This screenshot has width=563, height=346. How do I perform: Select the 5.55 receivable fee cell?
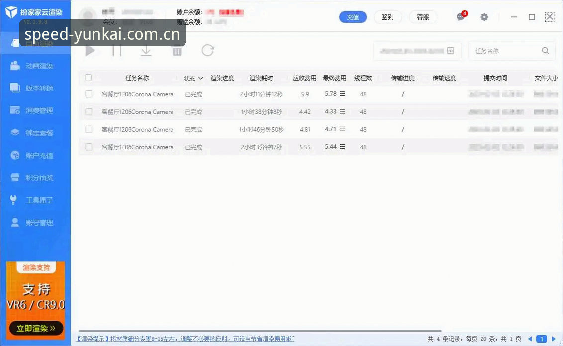point(305,147)
